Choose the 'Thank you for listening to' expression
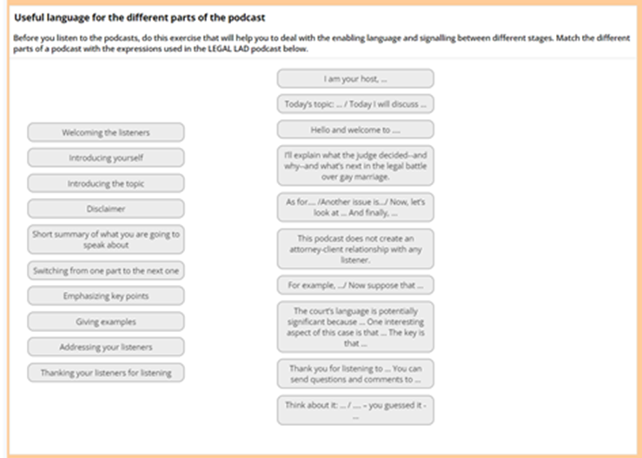642x458 pixels. click(x=355, y=374)
